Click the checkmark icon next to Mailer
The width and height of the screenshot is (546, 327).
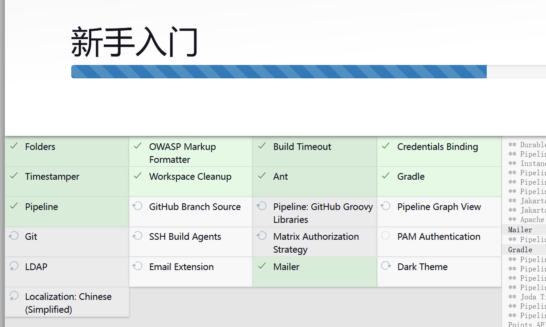click(x=262, y=266)
